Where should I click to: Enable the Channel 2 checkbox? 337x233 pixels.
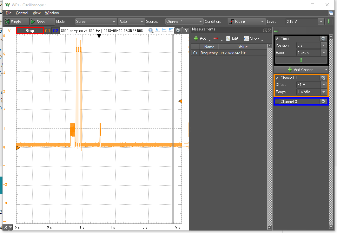coord(277,101)
